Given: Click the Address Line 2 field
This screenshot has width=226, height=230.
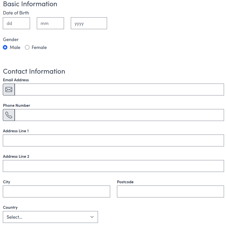Looking at the screenshot, I should 113,166.
